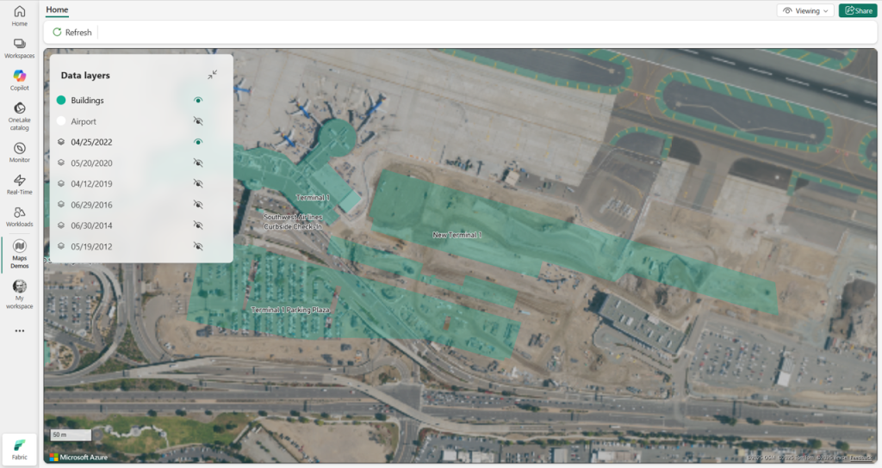Select the 04/25/2022 layer label
This screenshot has width=882, height=468.
click(x=91, y=142)
